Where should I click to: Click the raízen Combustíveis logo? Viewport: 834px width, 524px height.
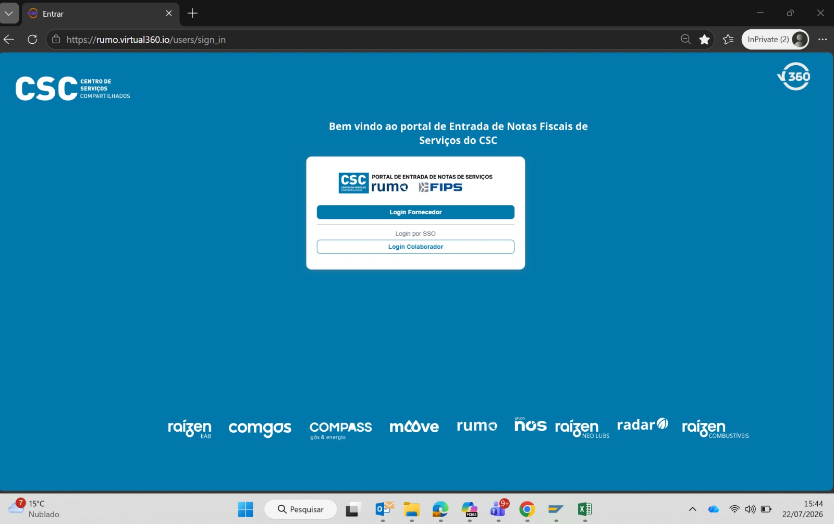[715, 428]
